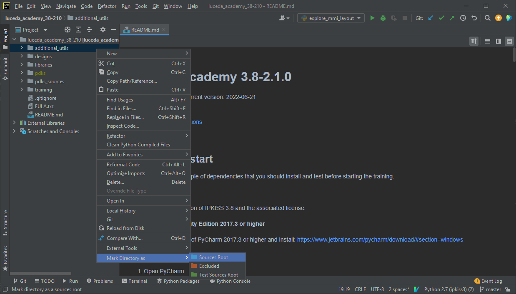Click the Git commit checkmark icon
The image size is (516, 294).
pyautogui.click(x=441, y=18)
